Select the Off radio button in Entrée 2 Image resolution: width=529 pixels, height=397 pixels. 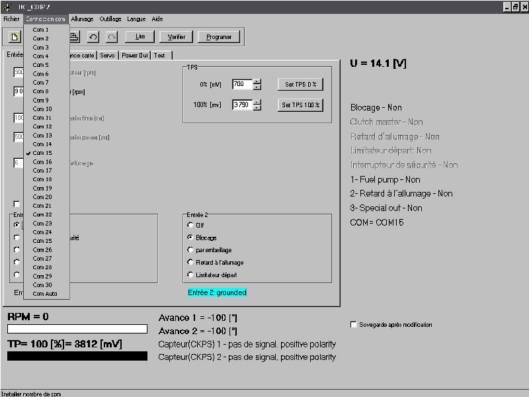click(190, 225)
